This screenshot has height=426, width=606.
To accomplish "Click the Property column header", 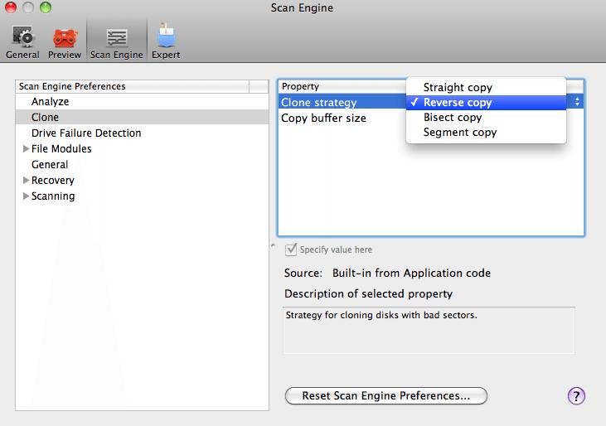I will pos(342,86).
